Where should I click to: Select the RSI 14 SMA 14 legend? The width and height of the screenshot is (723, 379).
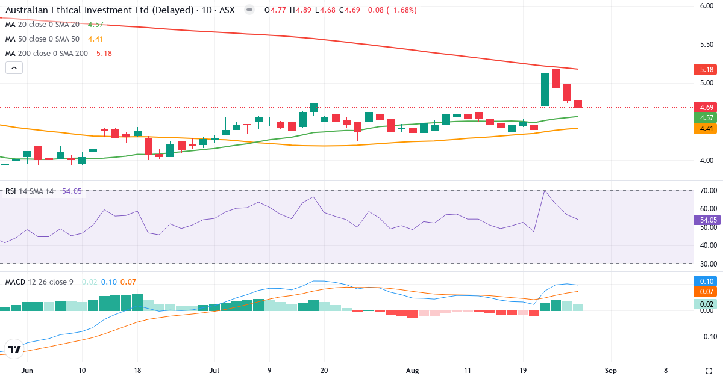(x=30, y=191)
